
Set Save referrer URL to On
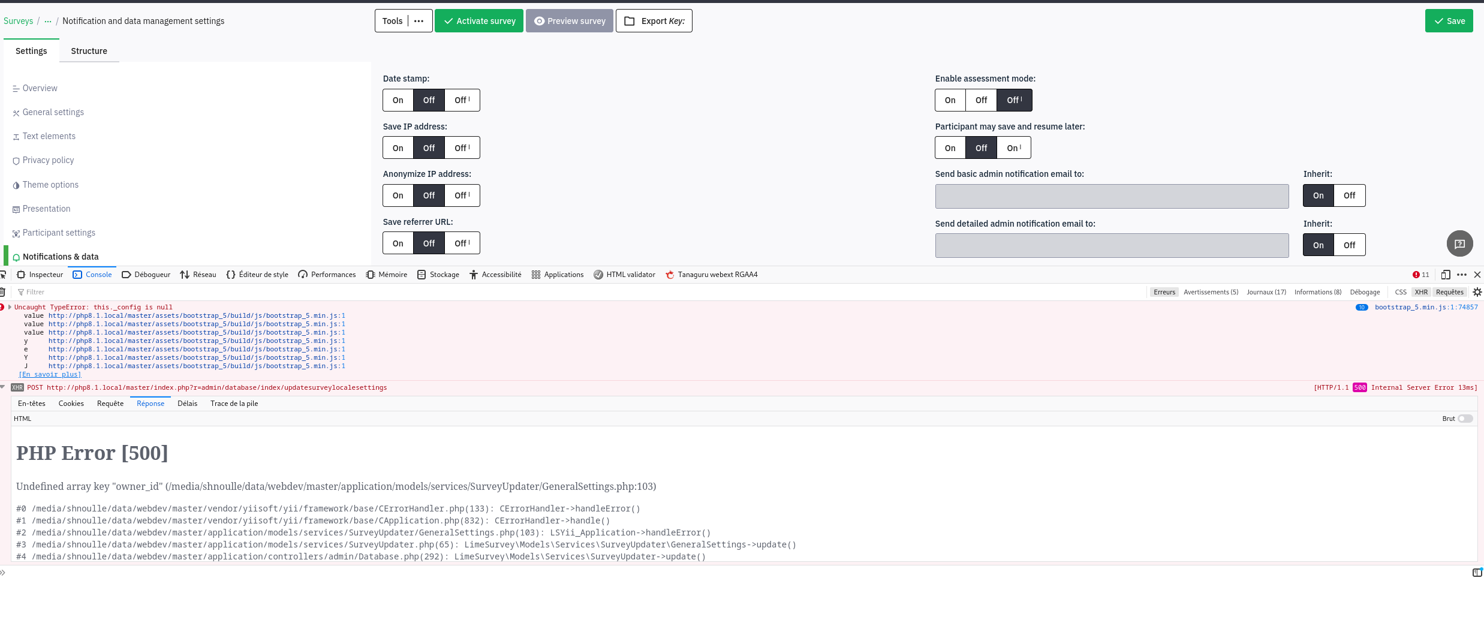(x=398, y=243)
